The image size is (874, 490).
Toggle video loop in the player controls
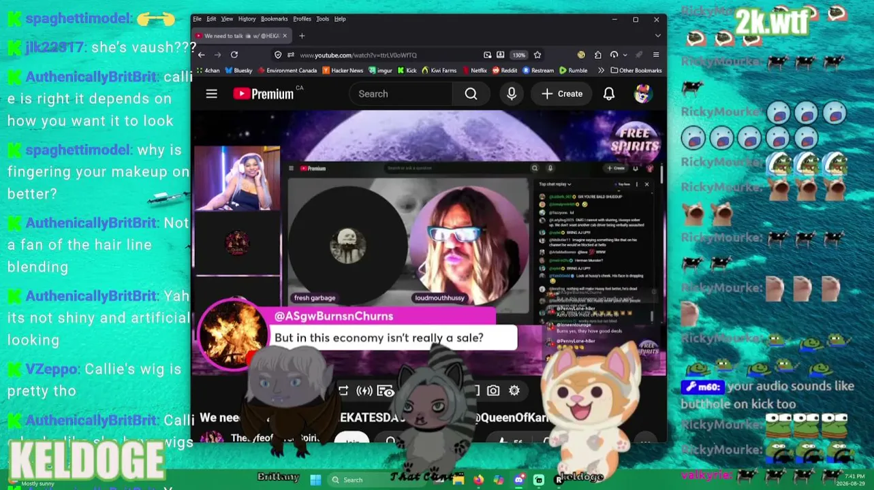click(343, 391)
